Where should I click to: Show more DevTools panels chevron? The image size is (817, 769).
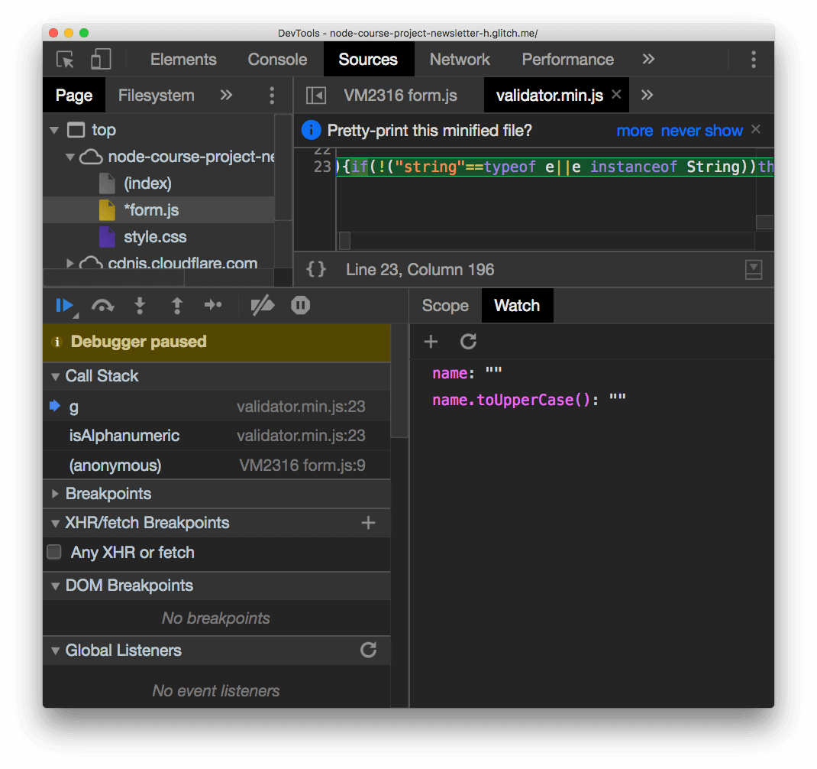[648, 59]
